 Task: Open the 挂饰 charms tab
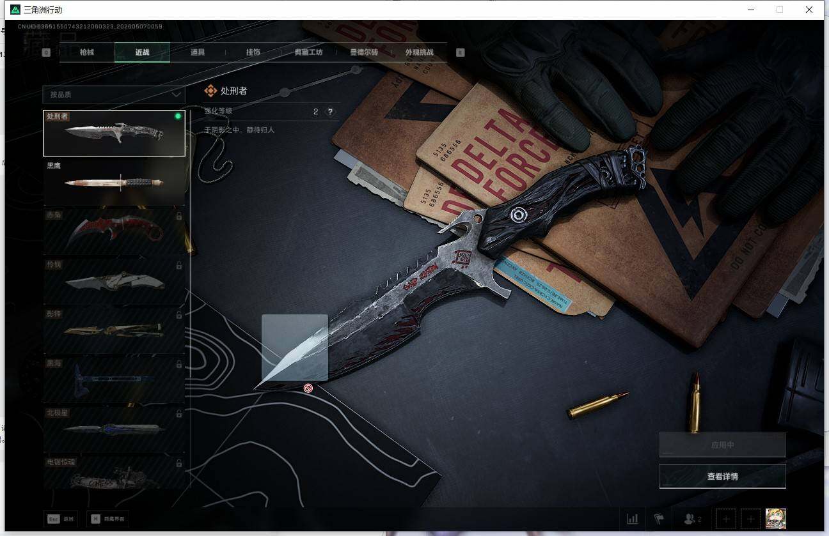coord(253,52)
